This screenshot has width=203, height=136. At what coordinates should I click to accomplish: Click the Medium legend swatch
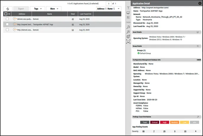point(175,122)
